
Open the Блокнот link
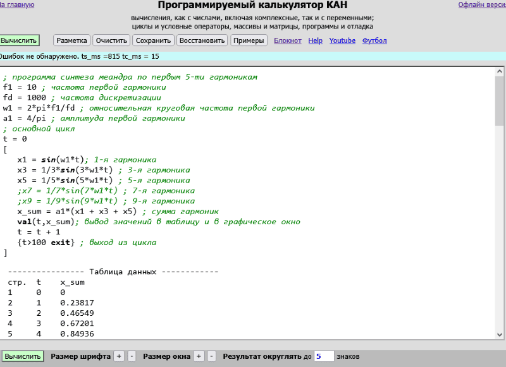[x=288, y=40]
